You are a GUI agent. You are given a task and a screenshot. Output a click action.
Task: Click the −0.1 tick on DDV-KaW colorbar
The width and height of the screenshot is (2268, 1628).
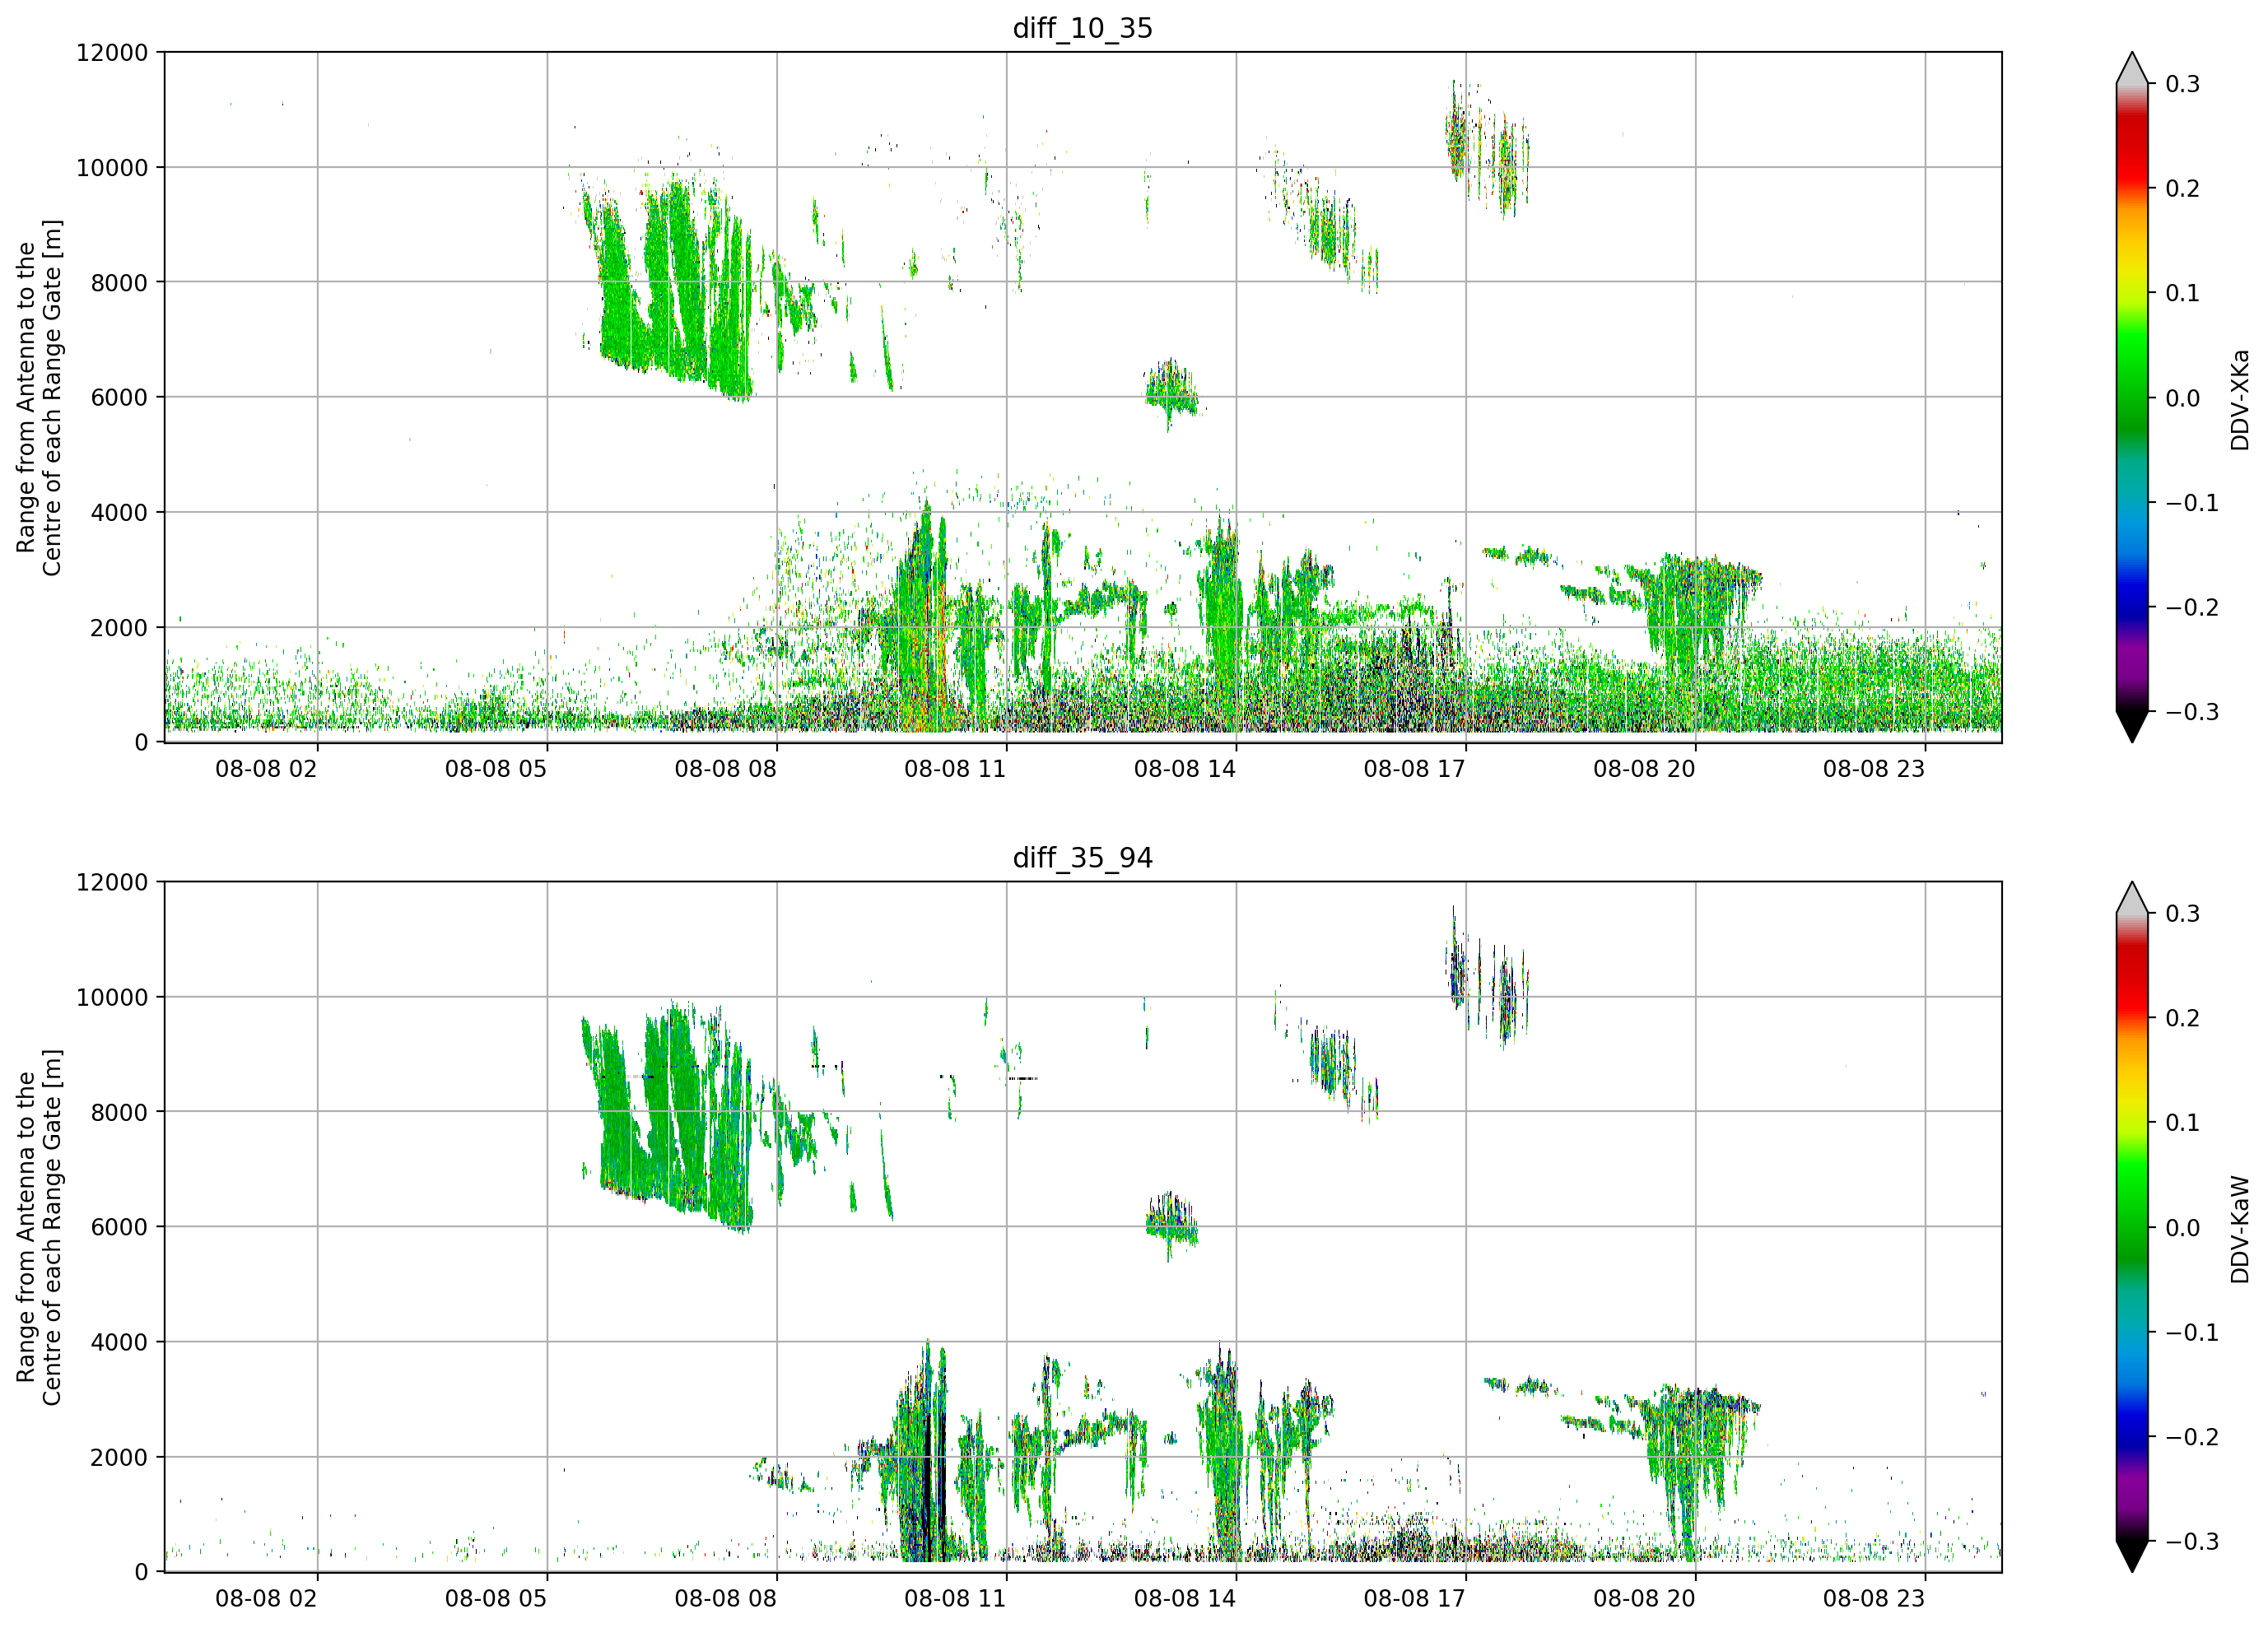click(x=2192, y=1333)
